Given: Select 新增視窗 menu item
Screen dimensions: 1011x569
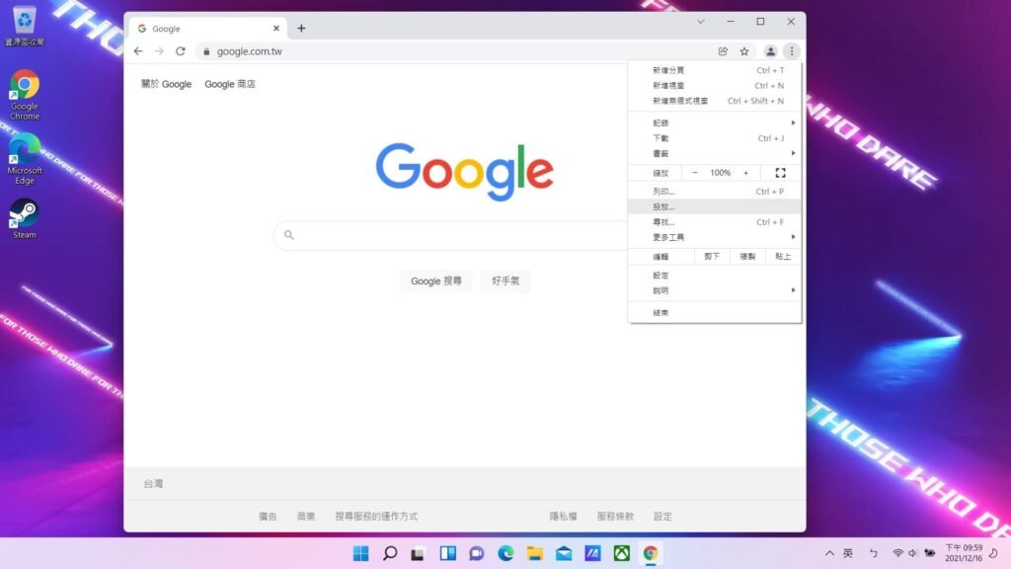Looking at the screenshot, I should tap(715, 85).
